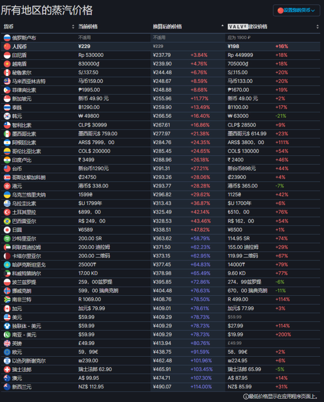Sort by 换算后的价格 column header
The width and height of the screenshot is (324, 402).
coord(167,26)
